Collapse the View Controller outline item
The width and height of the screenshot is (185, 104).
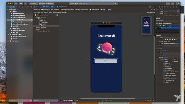(36, 17)
